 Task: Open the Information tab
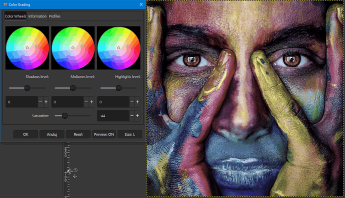pyautogui.click(x=37, y=16)
